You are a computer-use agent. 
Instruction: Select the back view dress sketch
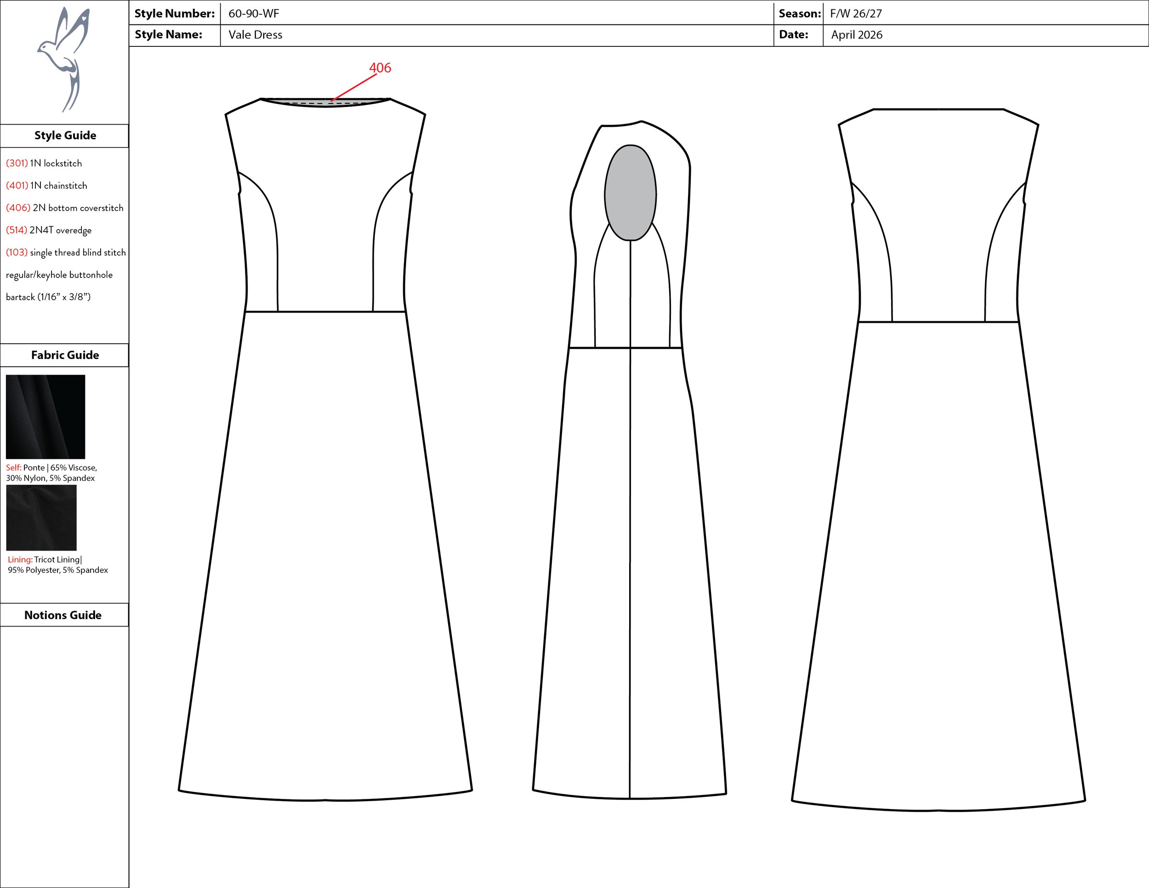click(x=939, y=460)
